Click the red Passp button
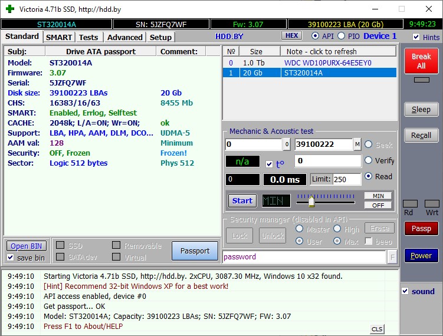 coord(421,229)
